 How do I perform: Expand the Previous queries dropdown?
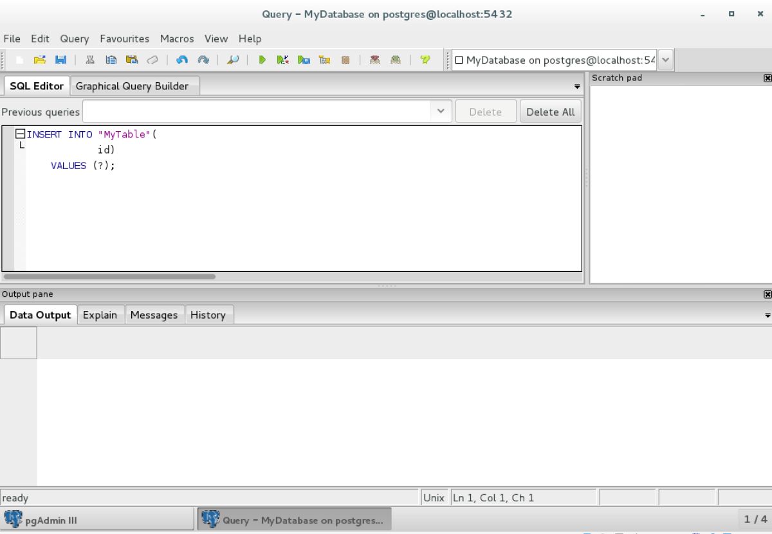(x=441, y=111)
